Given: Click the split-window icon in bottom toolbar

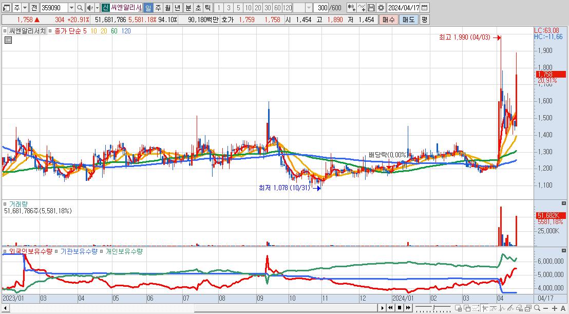Looking at the screenshot, I should [458, 308].
